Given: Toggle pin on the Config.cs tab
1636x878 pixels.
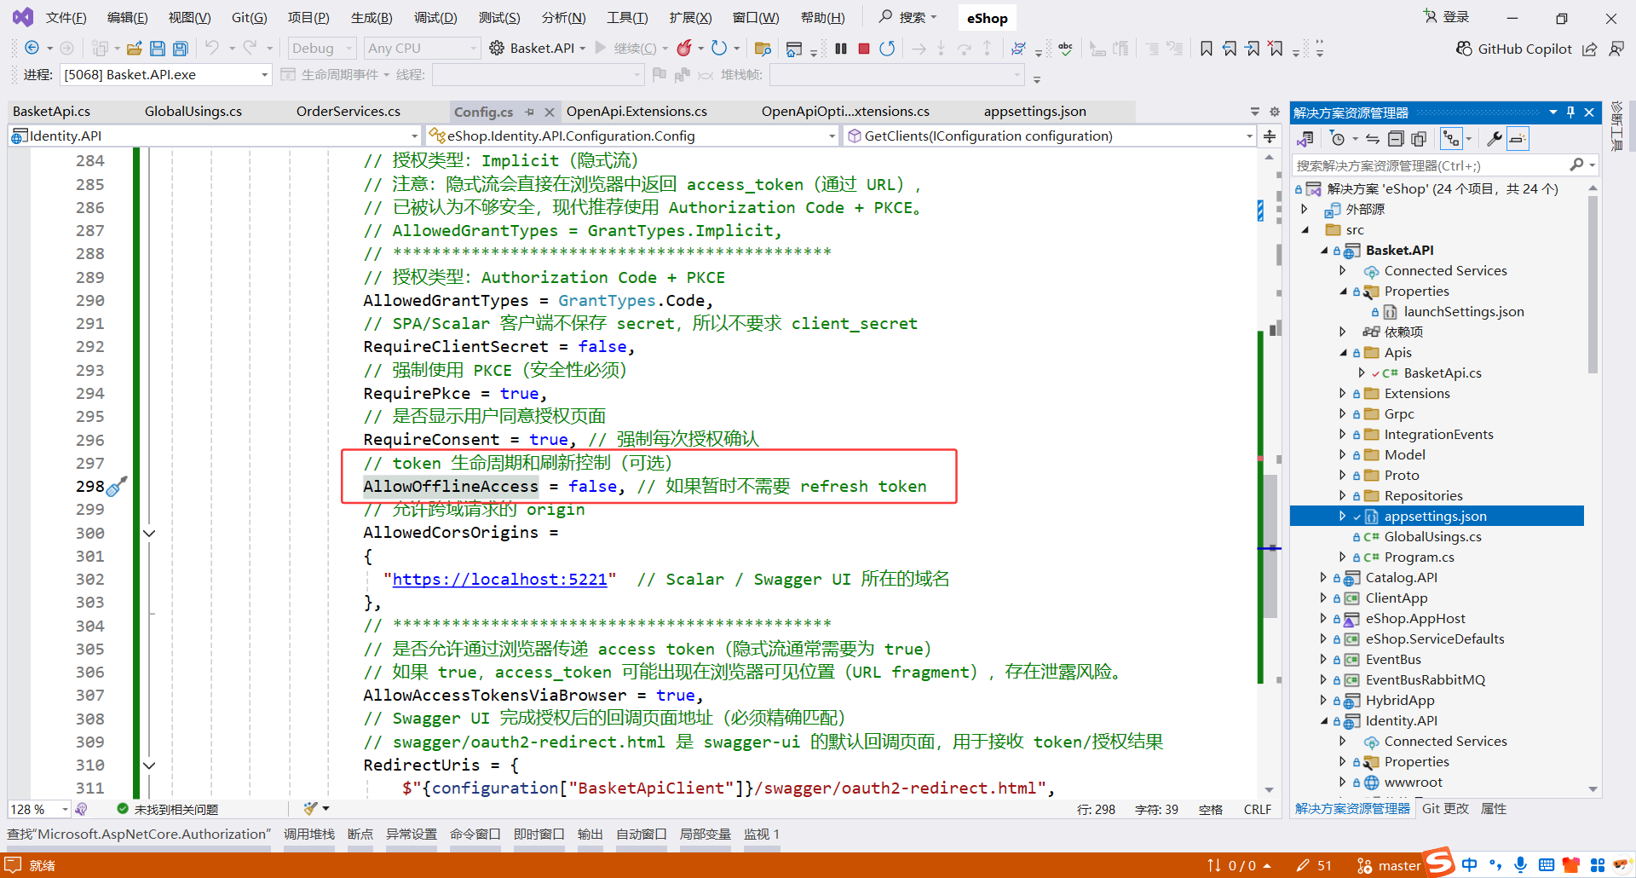Looking at the screenshot, I should pyautogui.click(x=530, y=112).
